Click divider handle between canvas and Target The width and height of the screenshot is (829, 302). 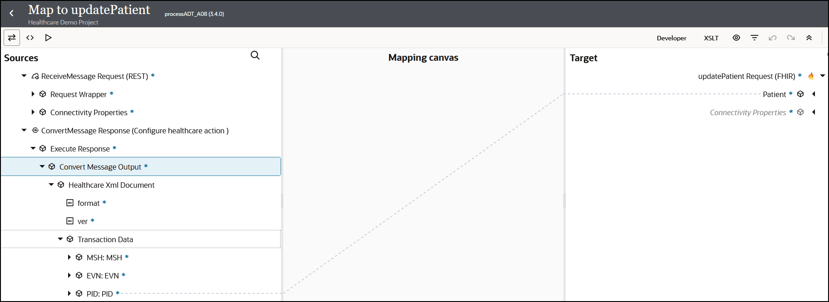pyautogui.click(x=564, y=201)
